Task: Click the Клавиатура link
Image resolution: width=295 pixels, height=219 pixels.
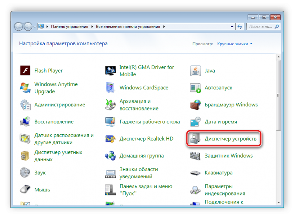Action: pos(219,173)
